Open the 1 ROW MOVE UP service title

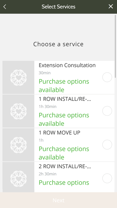[x=59, y=133]
